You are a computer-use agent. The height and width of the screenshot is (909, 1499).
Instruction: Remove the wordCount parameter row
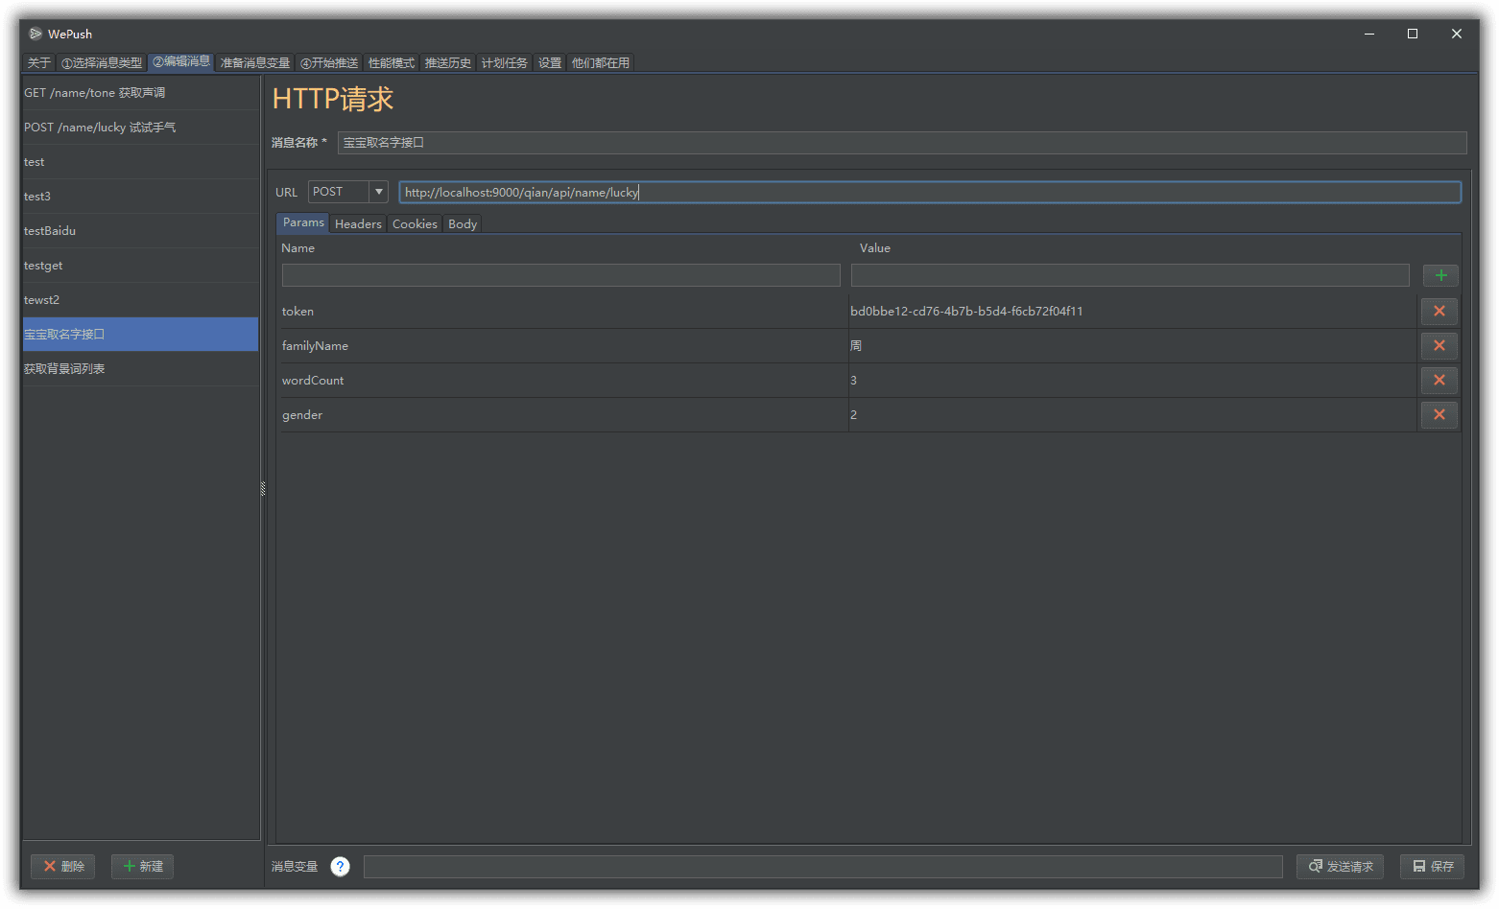pos(1440,380)
